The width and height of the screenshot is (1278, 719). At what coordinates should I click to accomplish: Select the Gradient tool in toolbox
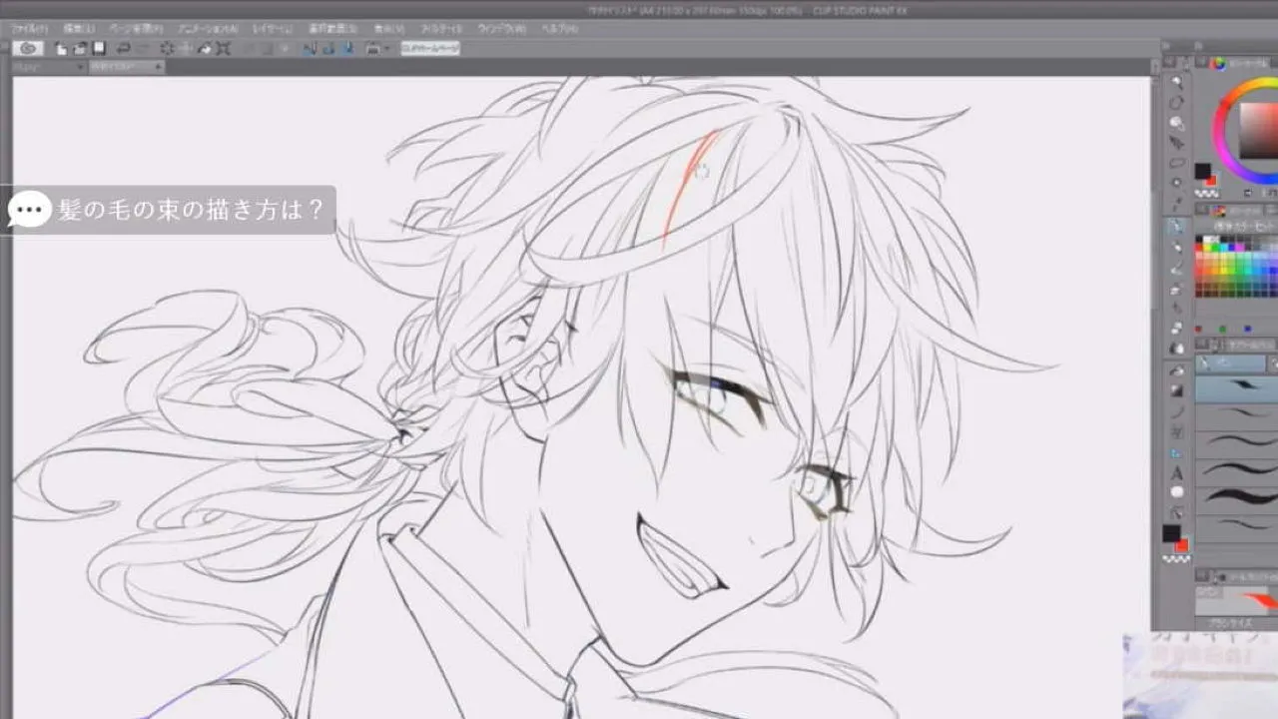coord(1177,390)
